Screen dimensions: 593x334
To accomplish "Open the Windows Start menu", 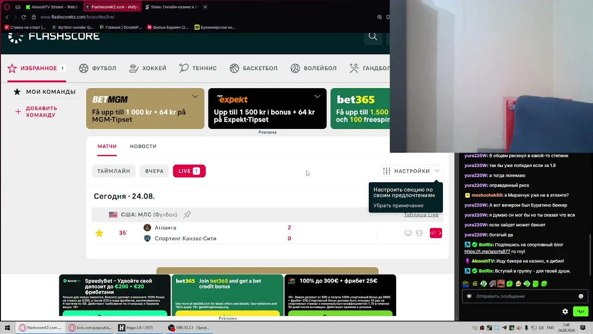I will tap(7, 328).
